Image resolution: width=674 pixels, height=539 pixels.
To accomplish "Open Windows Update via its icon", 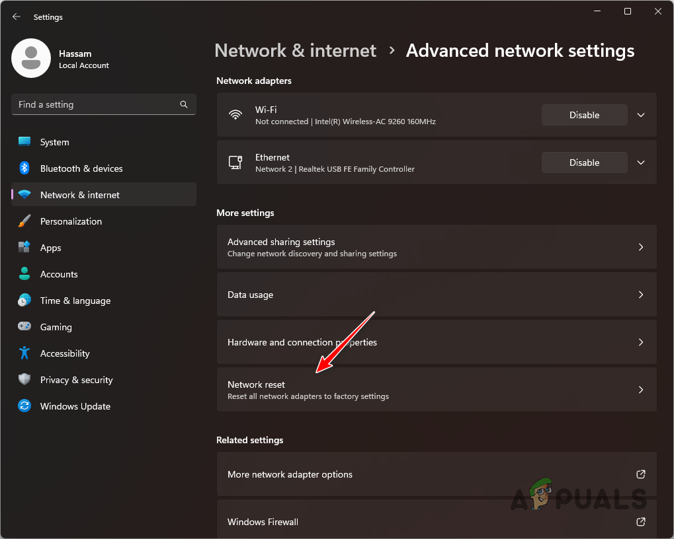I will click(x=24, y=406).
